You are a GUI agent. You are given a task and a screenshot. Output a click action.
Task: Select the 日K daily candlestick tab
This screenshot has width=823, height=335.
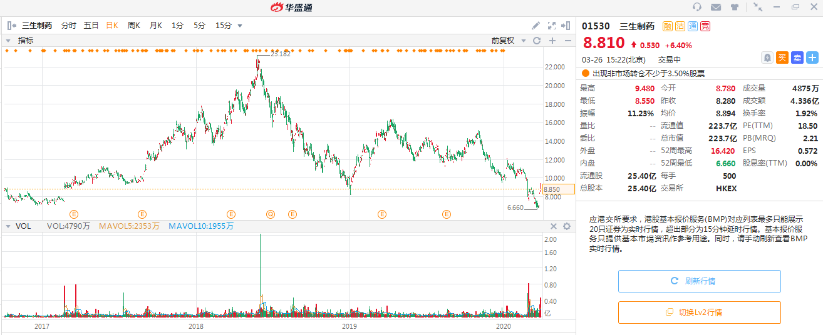tap(112, 26)
